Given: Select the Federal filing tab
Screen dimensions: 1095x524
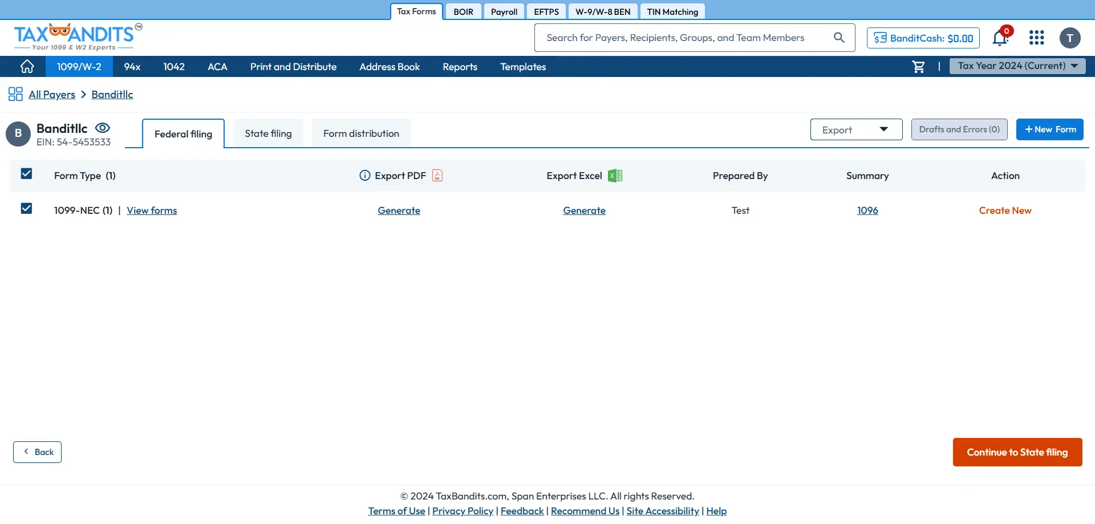Looking at the screenshot, I should point(183,134).
